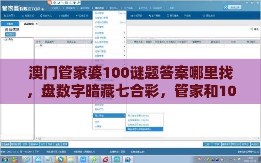The image size is (261, 163).
Task: Click 上移 button at bottom right
Action: (207, 144)
